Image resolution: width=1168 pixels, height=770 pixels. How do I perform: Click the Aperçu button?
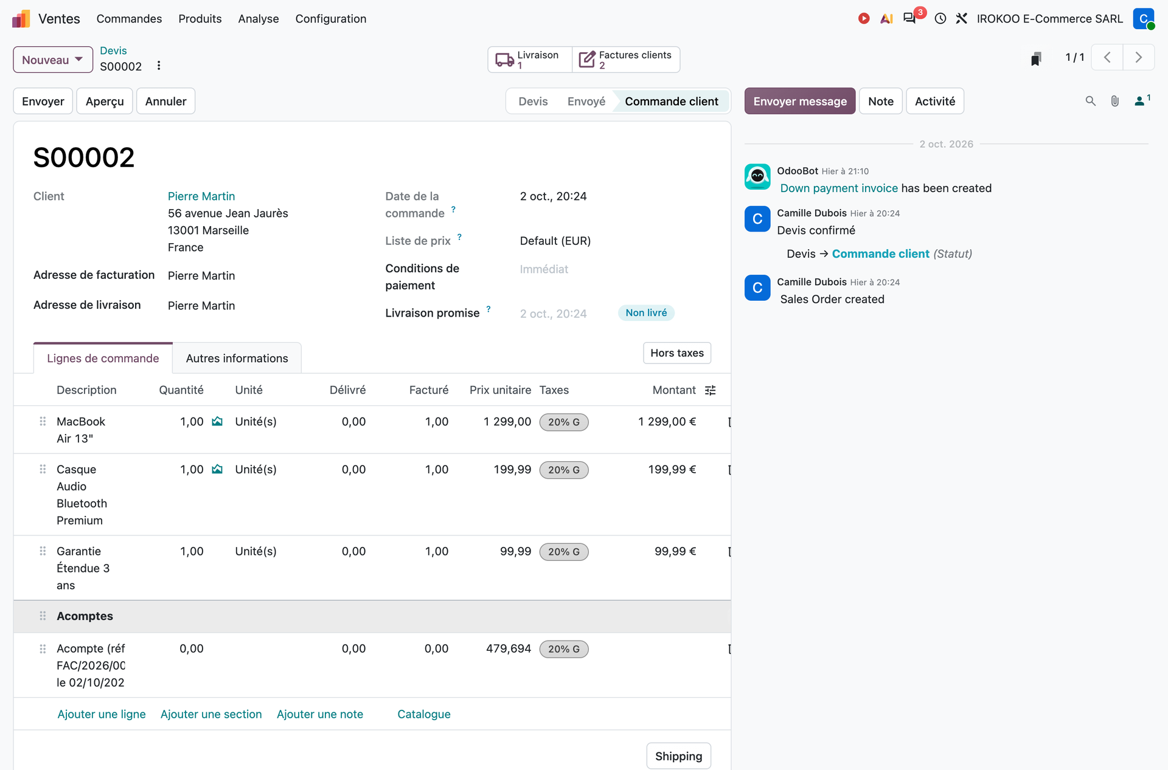[105, 101]
